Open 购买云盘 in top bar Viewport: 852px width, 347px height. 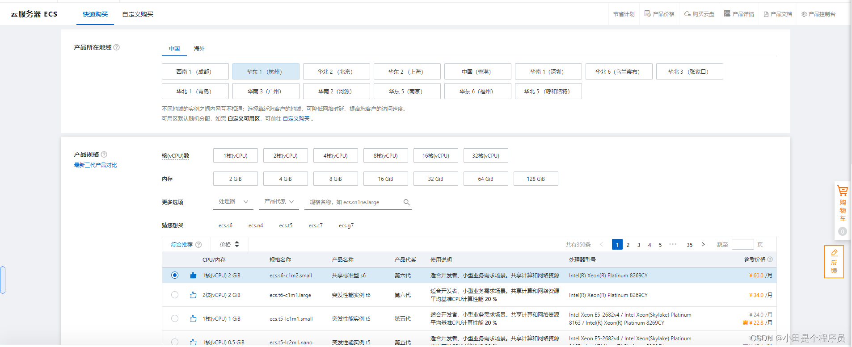pyautogui.click(x=699, y=14)
